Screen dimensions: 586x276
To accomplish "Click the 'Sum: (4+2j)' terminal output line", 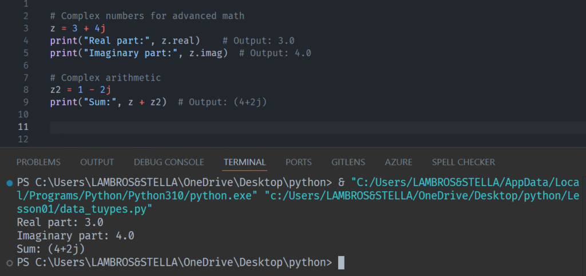I will pos(51,249).
